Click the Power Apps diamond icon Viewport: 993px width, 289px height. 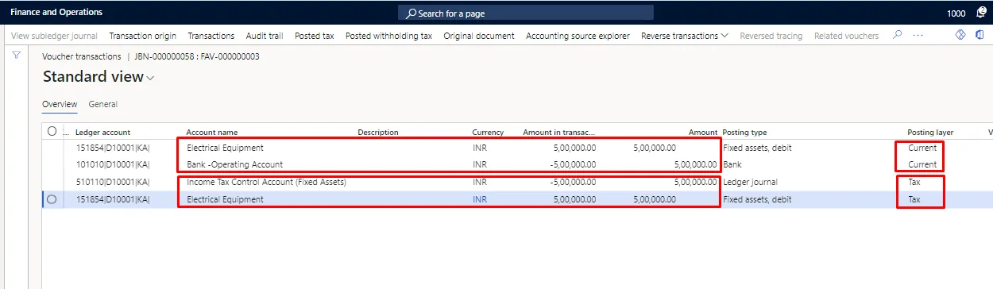pyautogui.click(x=960, y=36)
